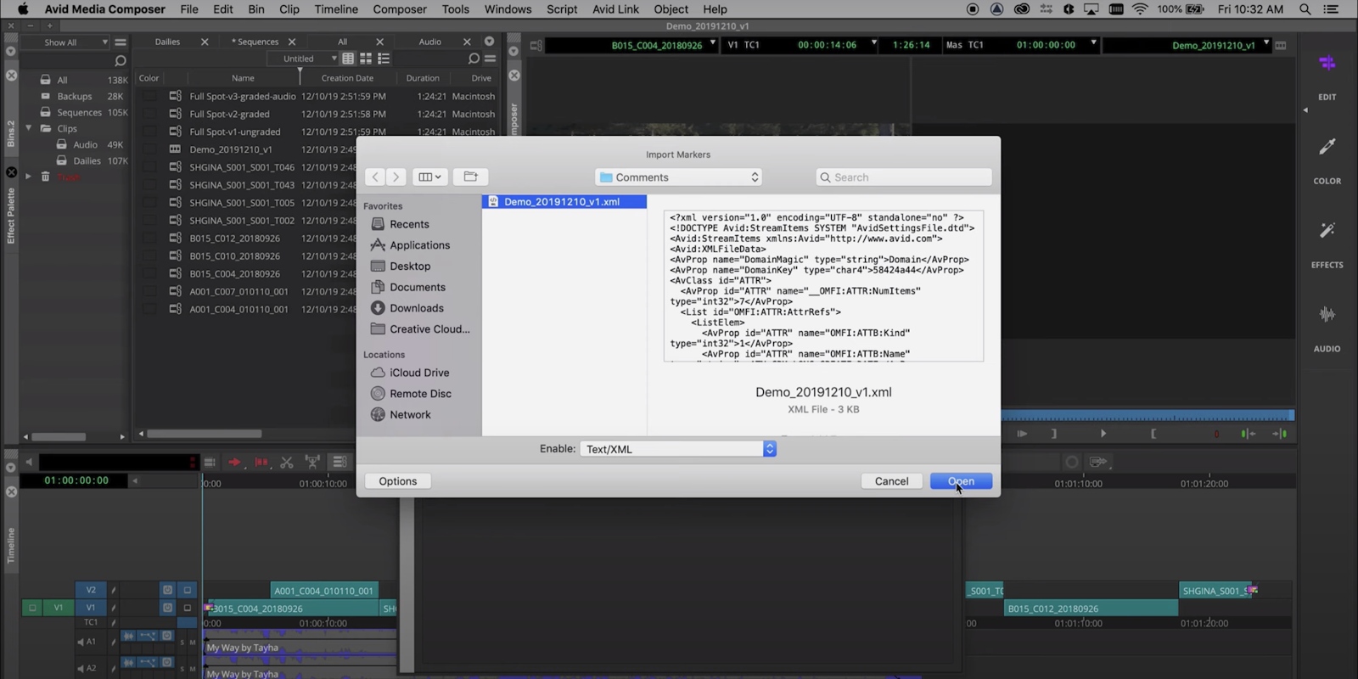The image size is (1358, 679).
Task: Collapse the Clips folder in bin sidebar
Action: (x=29, y=128)
